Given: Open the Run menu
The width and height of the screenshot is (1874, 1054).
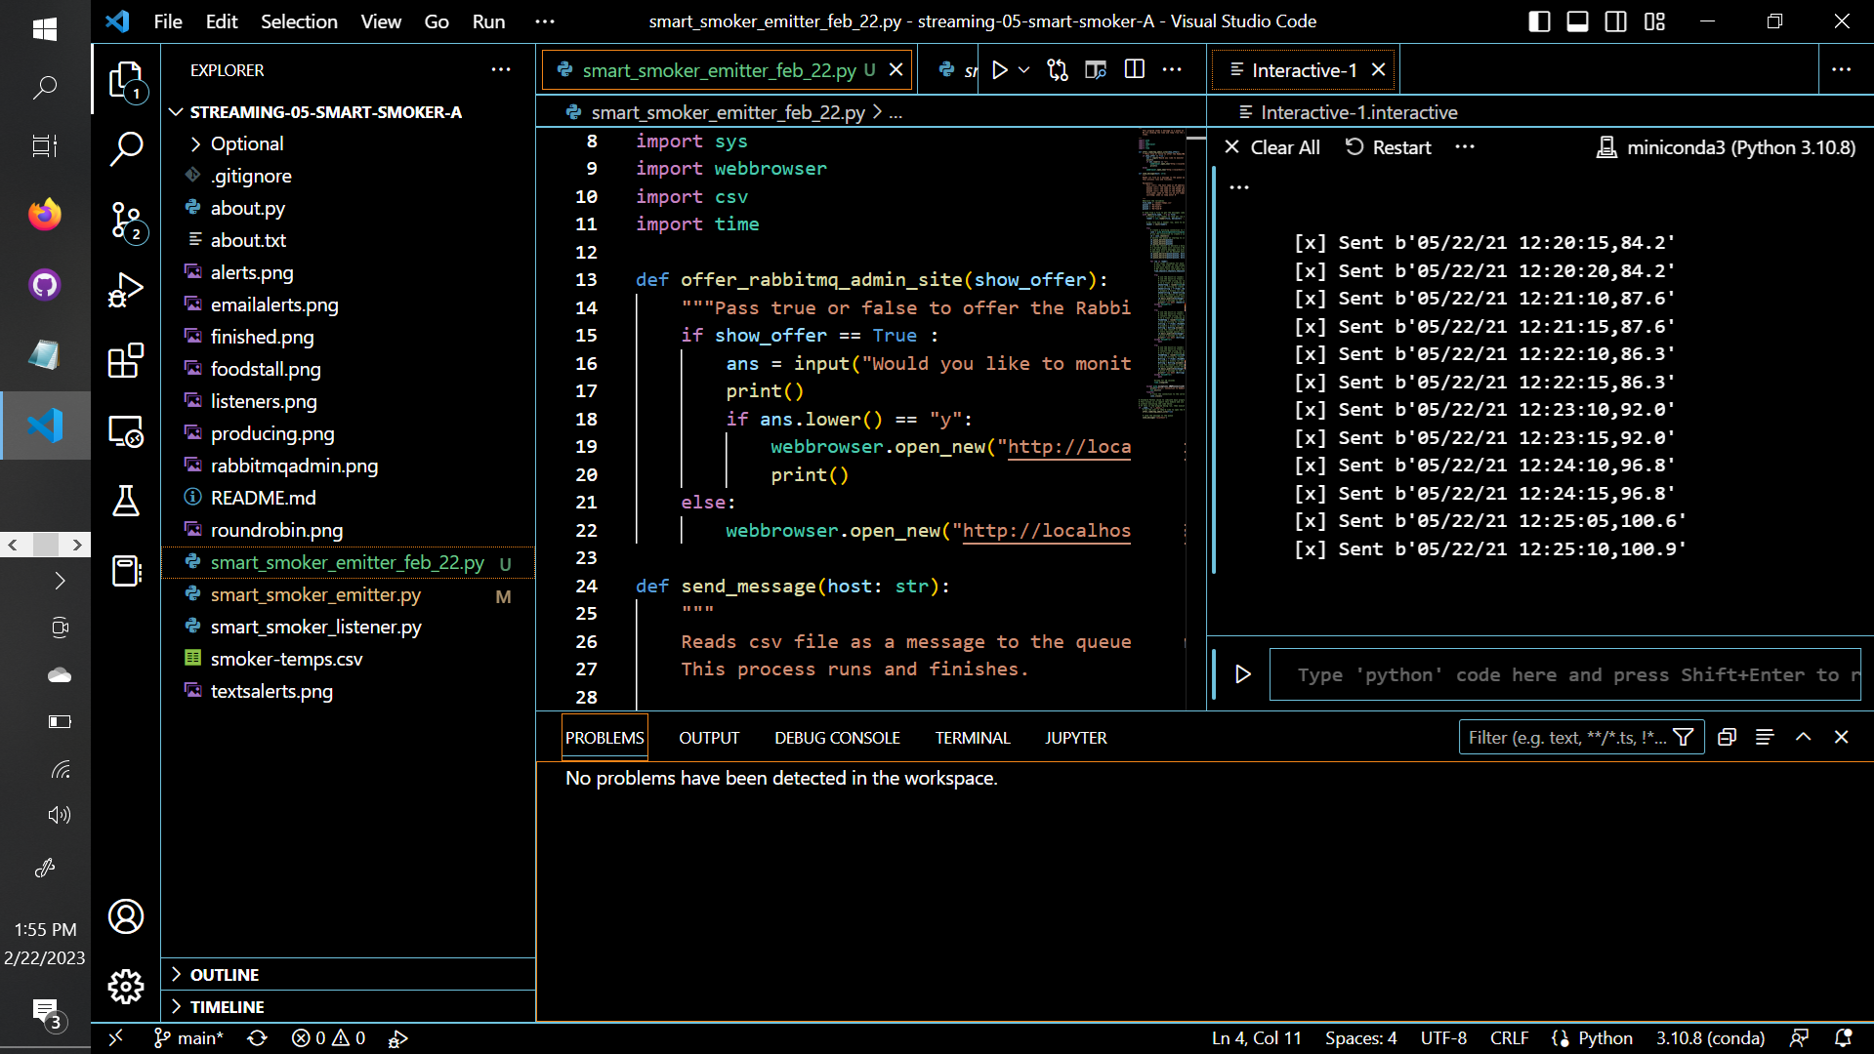Looking at the screenshot, I should tap(487, 20).
